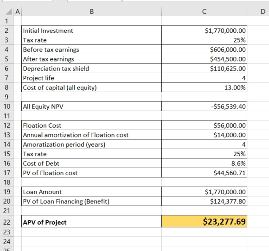
Task: Select the 'PV of Floation cost' cell
Action: click(x=92, y=173)
